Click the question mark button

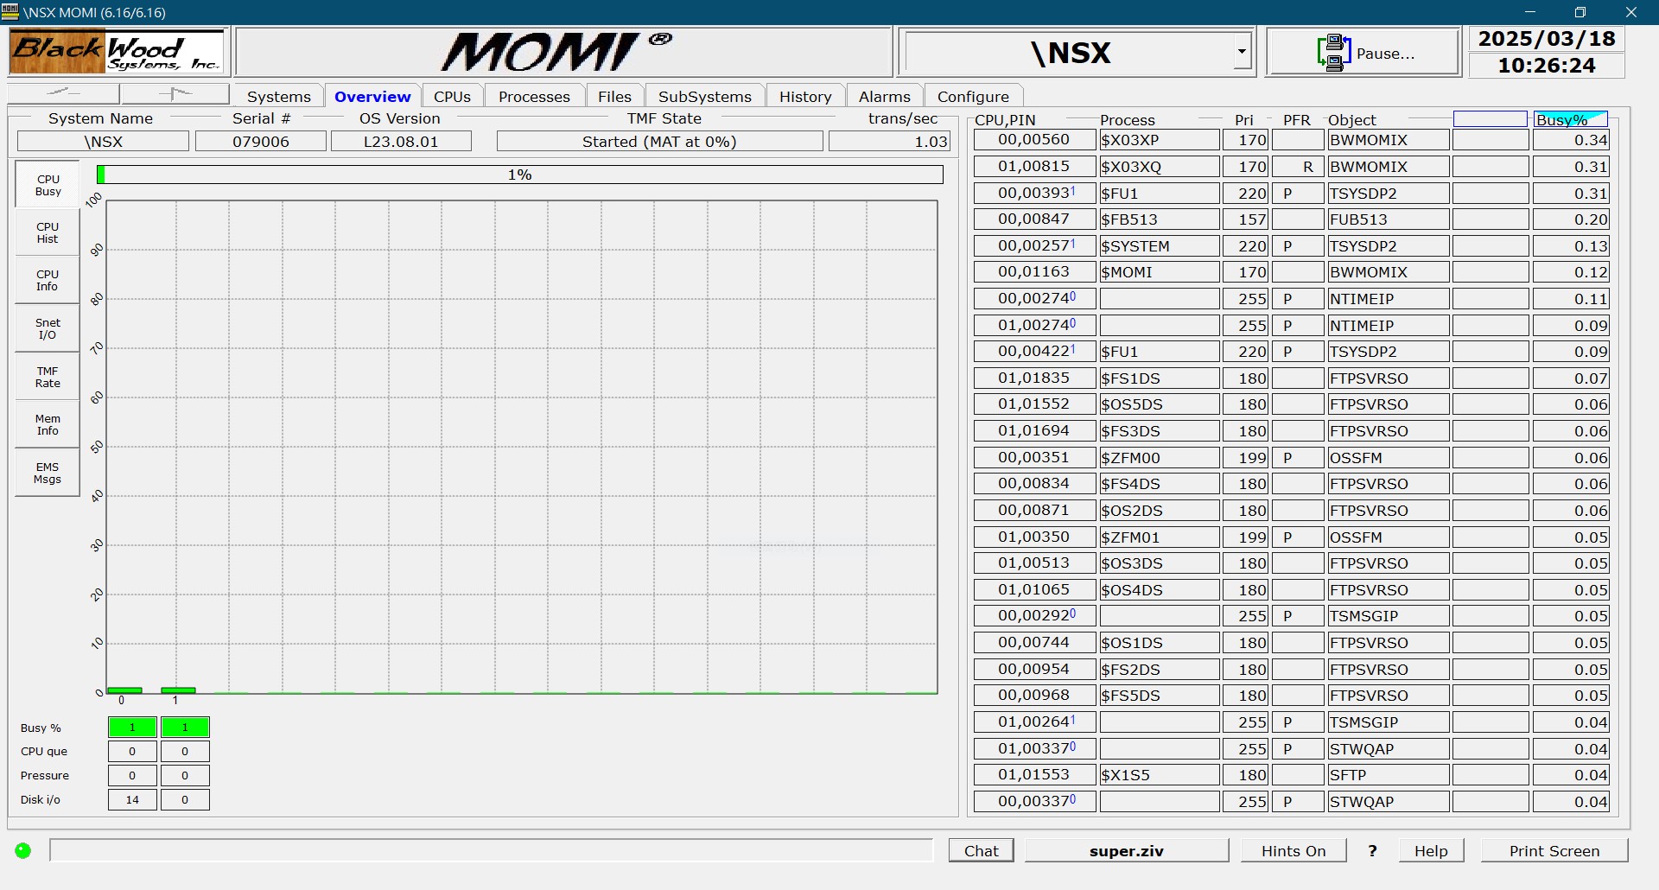1372,850
